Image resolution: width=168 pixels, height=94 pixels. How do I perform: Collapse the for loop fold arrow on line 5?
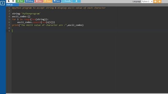[x=11, y=19]
